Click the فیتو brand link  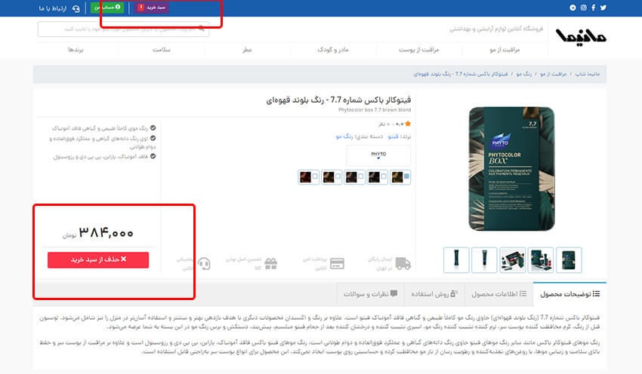pyautogui.click(x=393, y=136)
